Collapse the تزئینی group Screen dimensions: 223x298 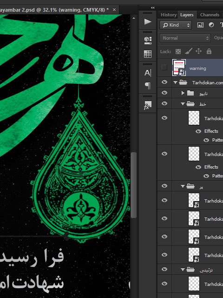(183, 270)
